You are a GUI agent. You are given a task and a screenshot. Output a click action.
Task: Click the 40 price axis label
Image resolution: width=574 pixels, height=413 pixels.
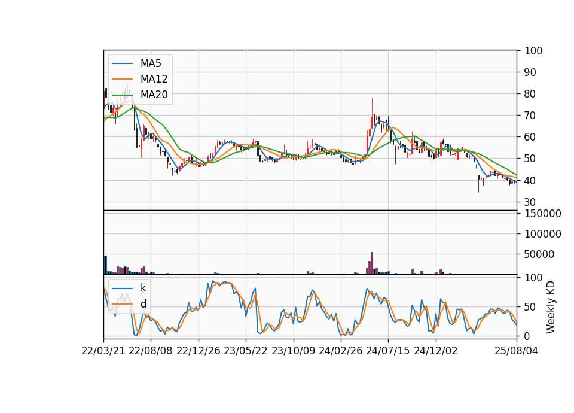[x=530, y=181]
